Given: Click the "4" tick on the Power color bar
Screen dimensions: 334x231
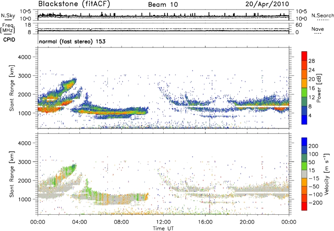Looking at the screenshot, I should [x=310, y=115].
